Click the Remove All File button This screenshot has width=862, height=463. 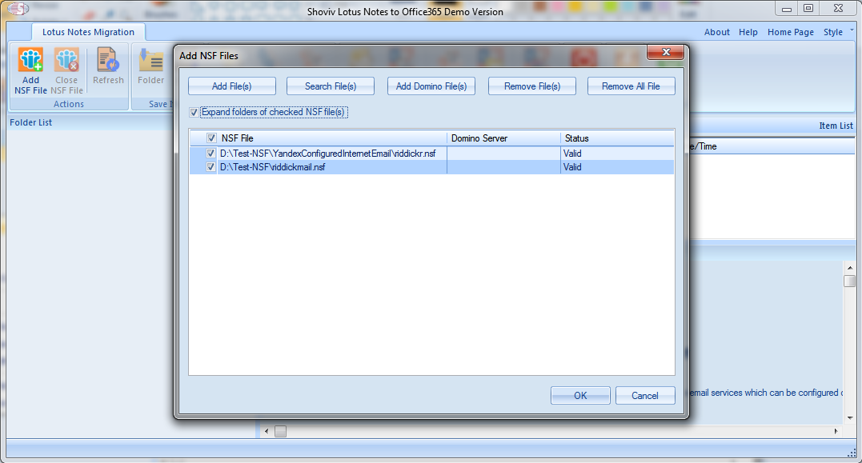[631, 86]
